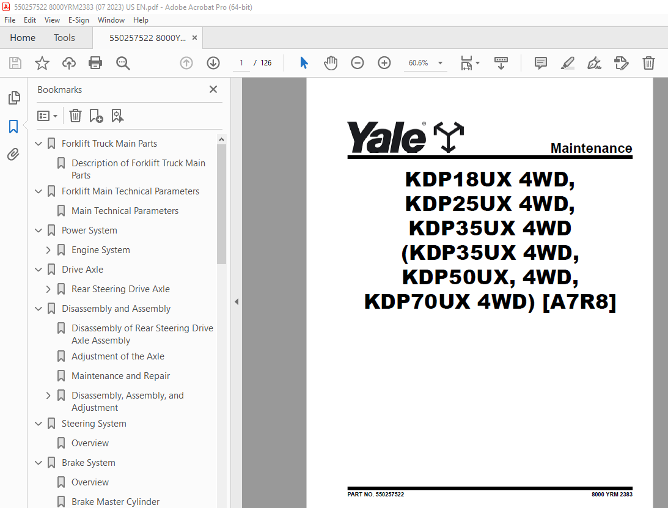Image resolution: width=668 pixels, height=508 pixels.
Task: Click the Edit/Send for review icon
Action: [x=621, y=63]
